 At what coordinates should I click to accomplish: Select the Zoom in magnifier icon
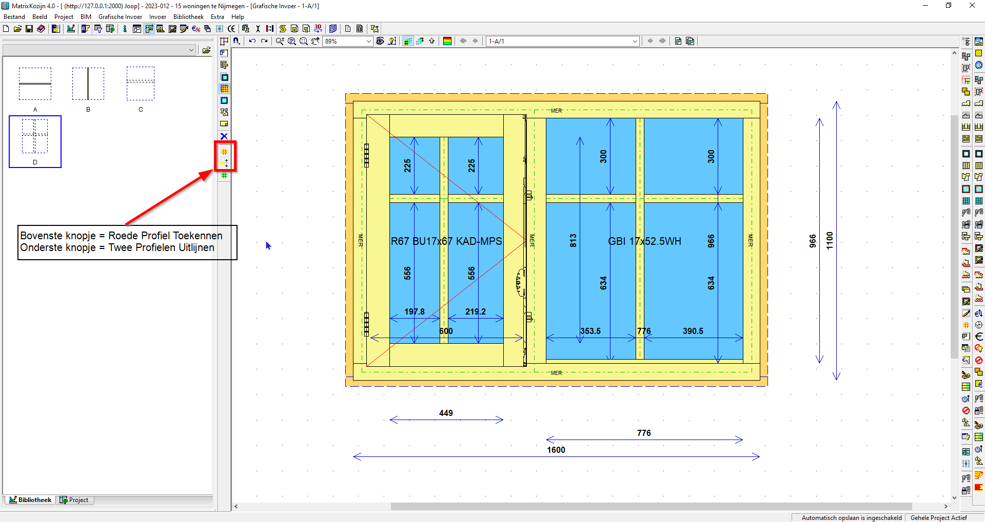280,41
